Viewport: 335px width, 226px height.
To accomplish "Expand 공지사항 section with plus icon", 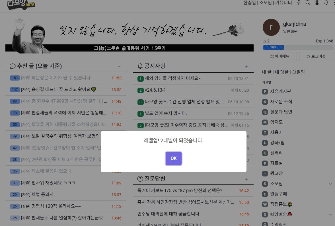I will 246,67.
